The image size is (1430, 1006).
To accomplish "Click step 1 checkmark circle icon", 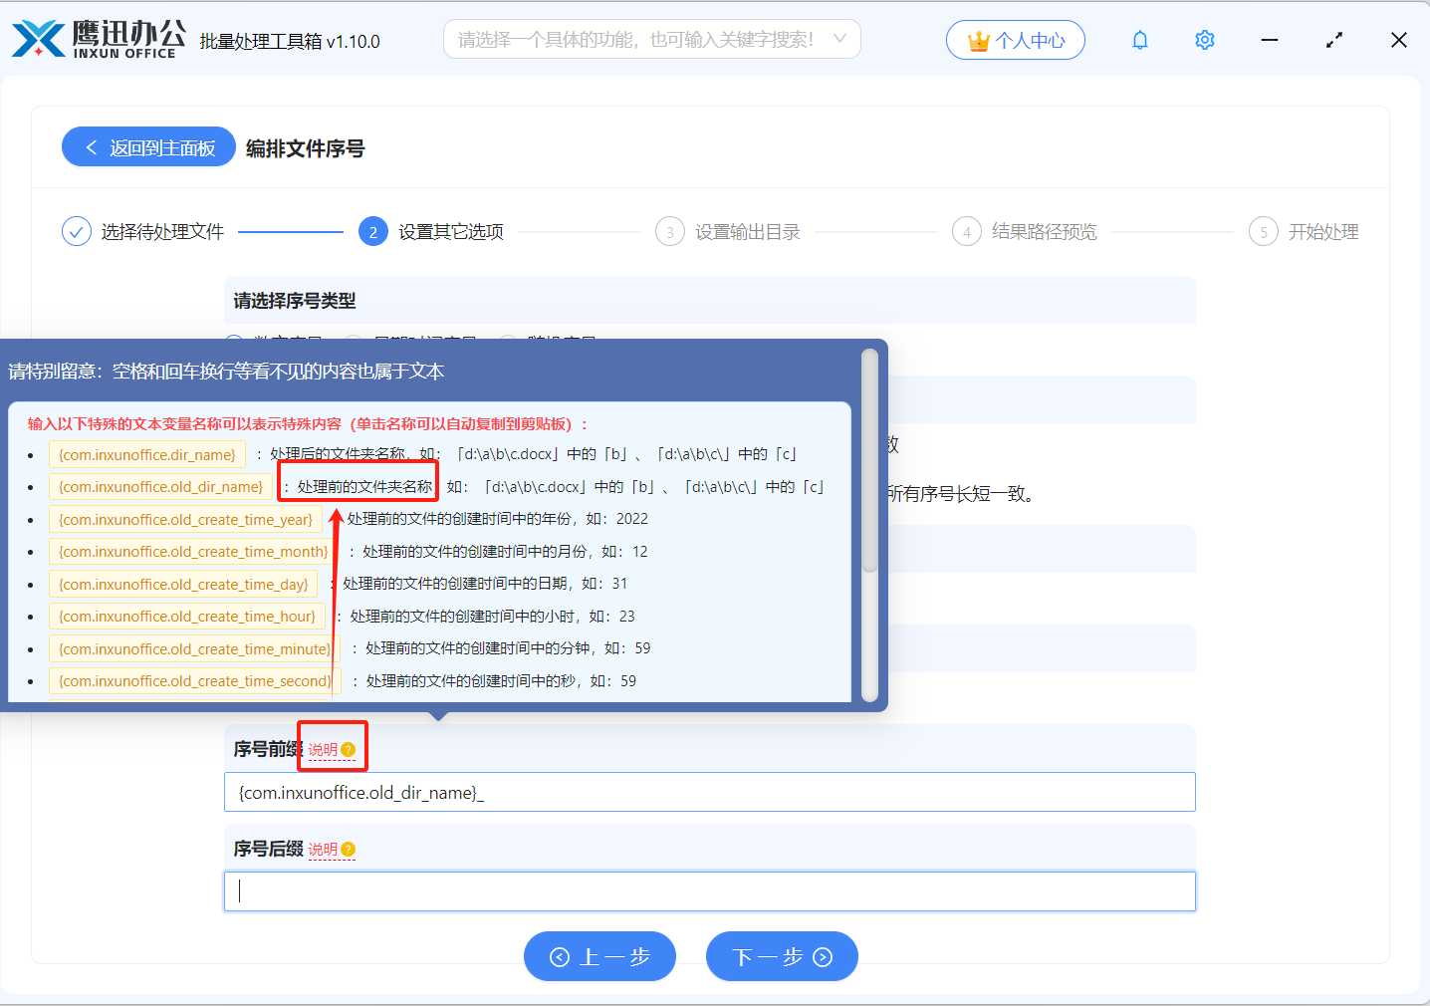I will coord(77,232).
